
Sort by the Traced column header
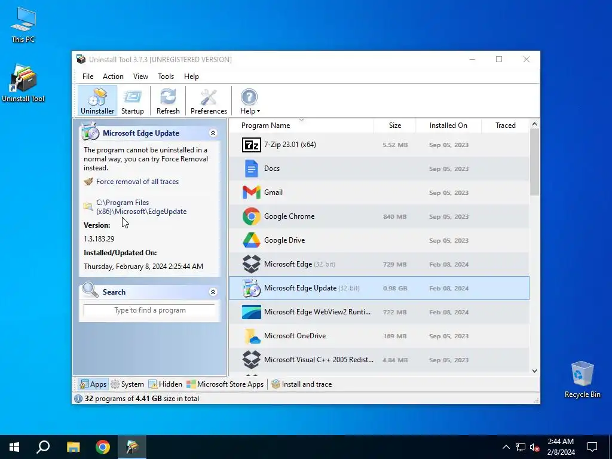pos(506,126)
